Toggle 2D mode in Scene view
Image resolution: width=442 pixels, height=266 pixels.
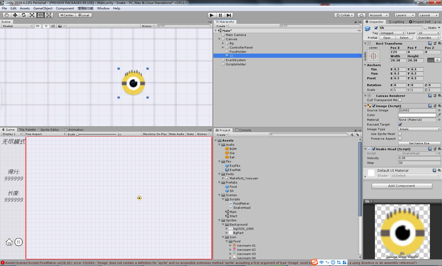38,26
